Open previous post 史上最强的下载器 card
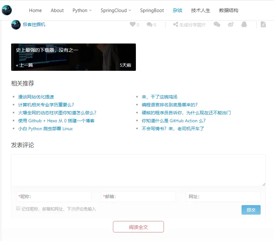The height and width of the screenshot is (241, 274). 74,57
